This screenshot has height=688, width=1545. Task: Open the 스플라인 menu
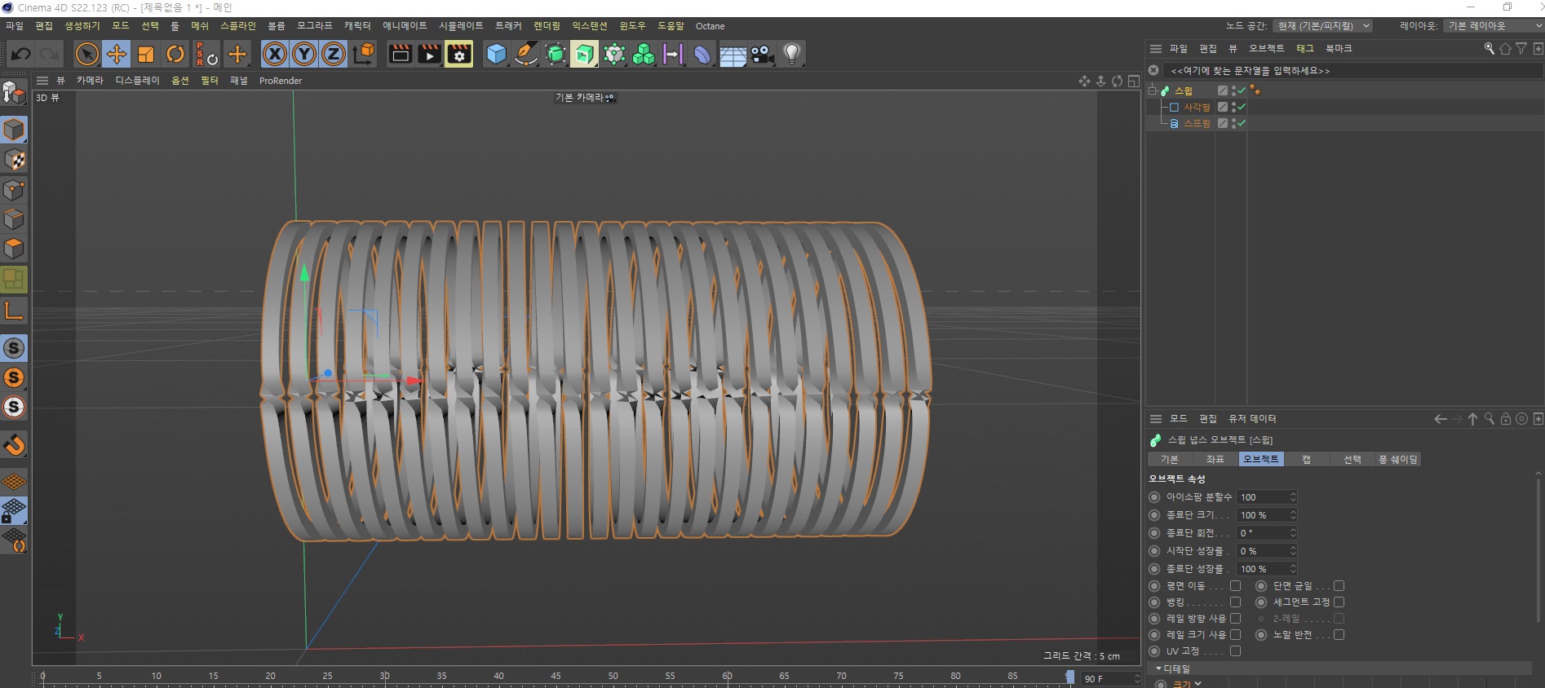(238, 26)
